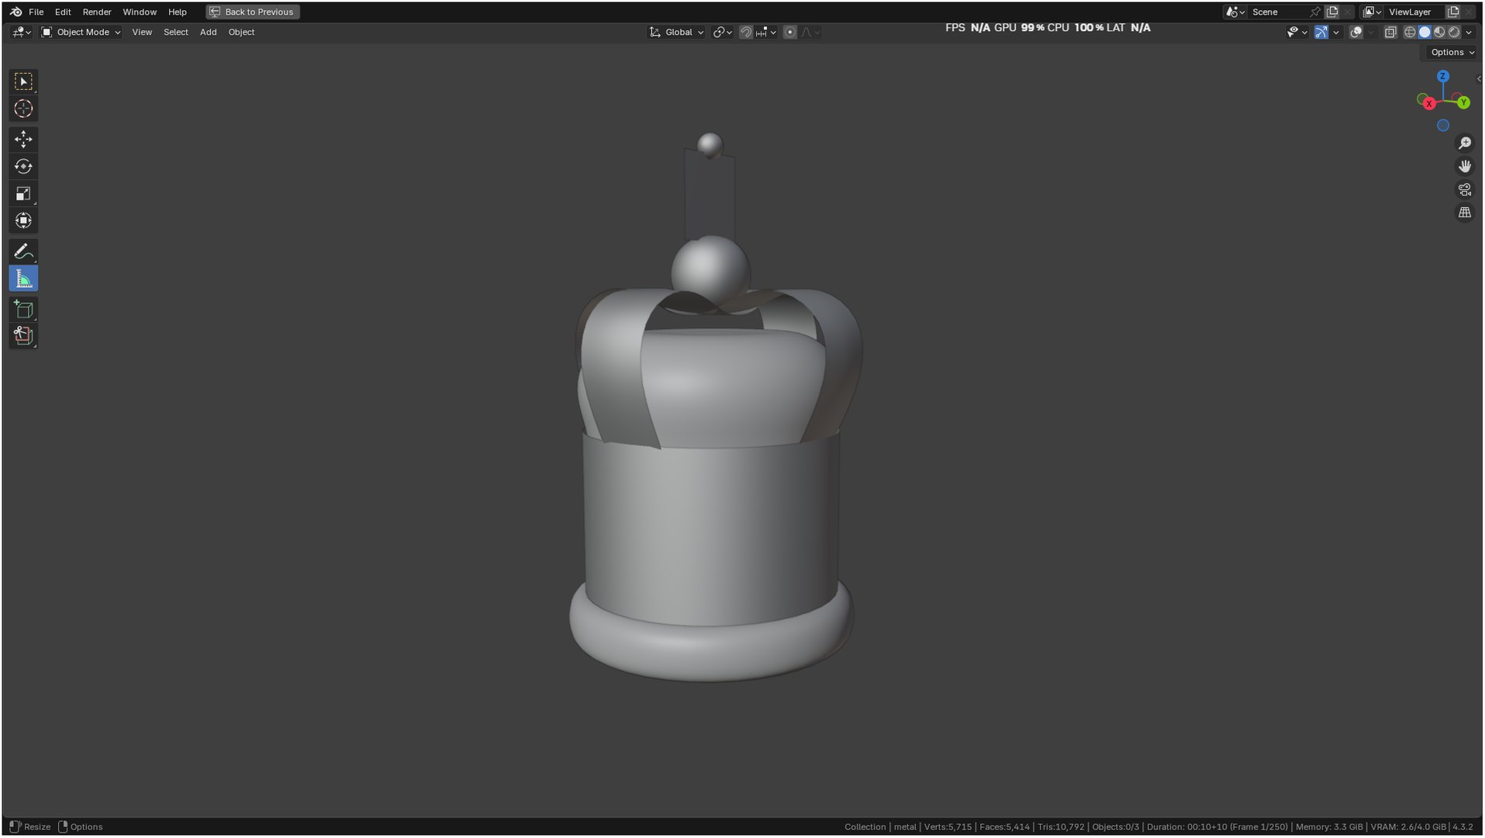Activate the Annotate pencil tool
The height and width of the screenshot is (838, 1485).
point(23,251)
